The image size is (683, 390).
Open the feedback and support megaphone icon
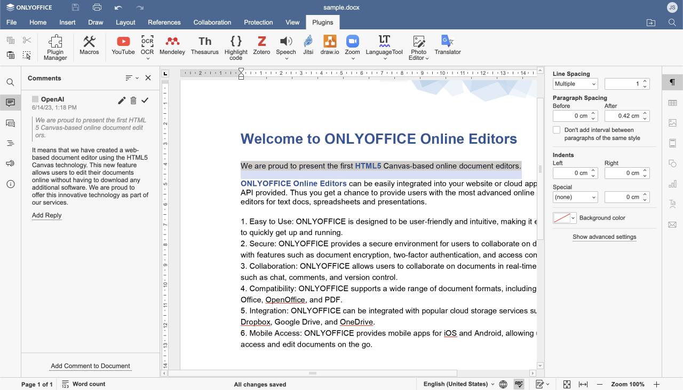coord(10,163)
